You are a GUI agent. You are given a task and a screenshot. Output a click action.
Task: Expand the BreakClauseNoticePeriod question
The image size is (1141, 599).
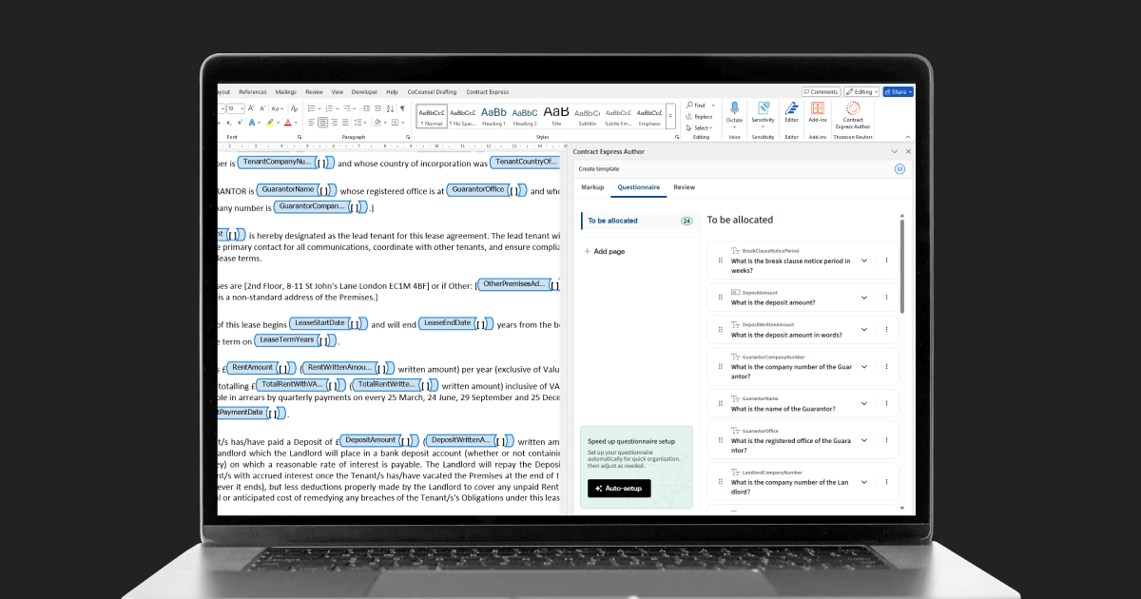pos(864,261)
